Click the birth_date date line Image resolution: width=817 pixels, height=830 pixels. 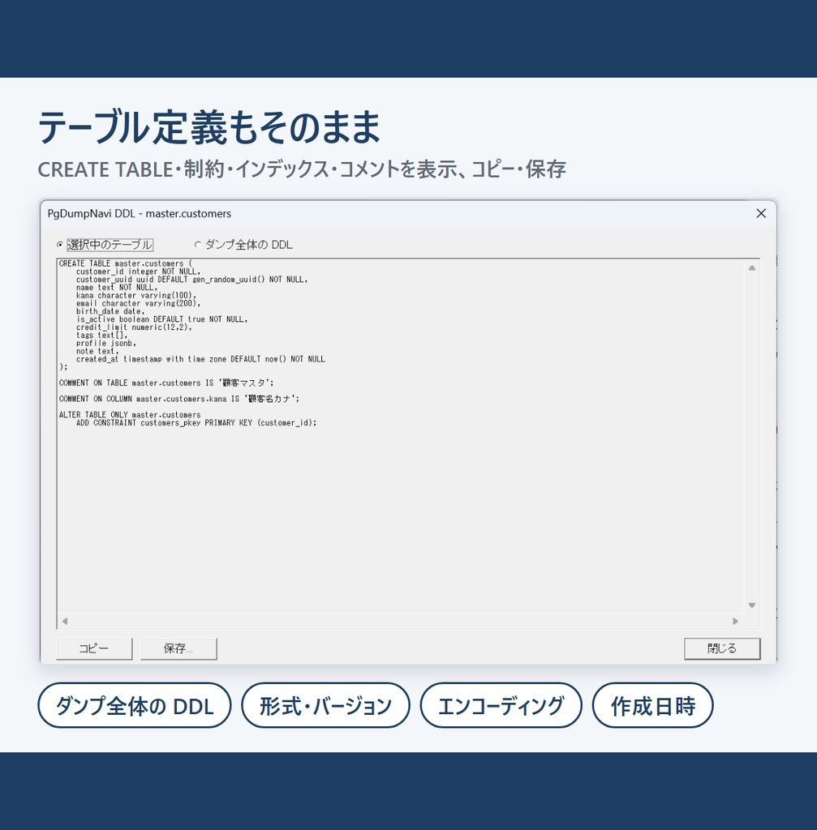pyautogui.click(x=110, y=311)
